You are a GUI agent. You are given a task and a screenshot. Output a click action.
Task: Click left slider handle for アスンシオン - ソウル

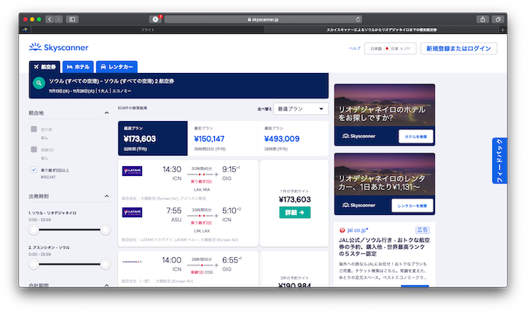34,265
